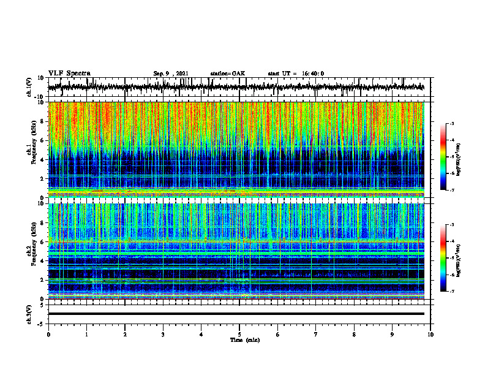This screenshot has width=485, height=375.
Task: Click the "5" tick on the ch.3(V) axis
Action: [43, 305]
